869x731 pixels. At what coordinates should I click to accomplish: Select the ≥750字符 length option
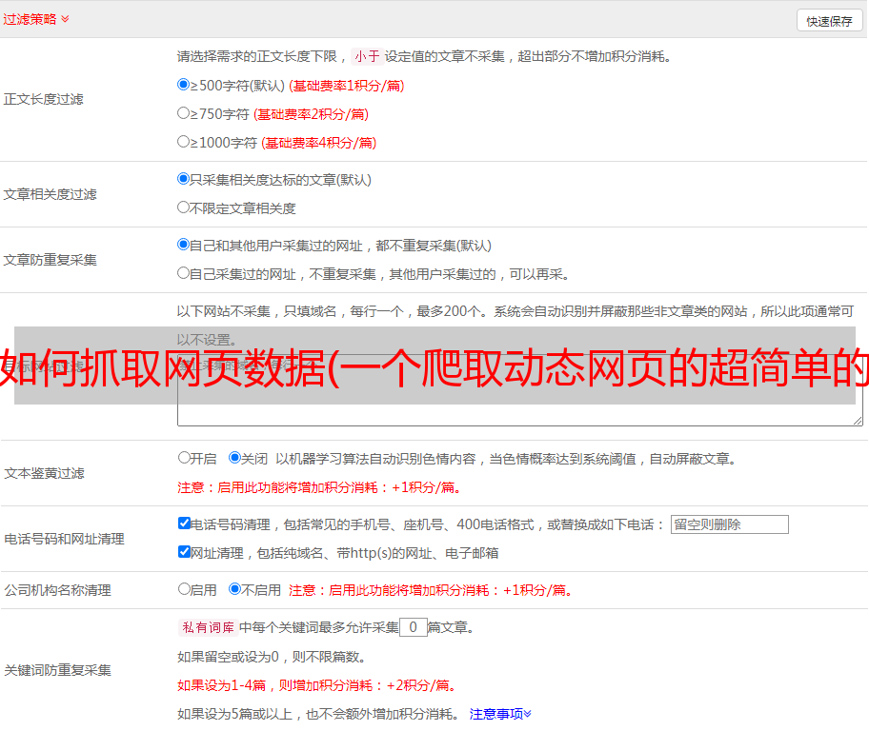184,113
